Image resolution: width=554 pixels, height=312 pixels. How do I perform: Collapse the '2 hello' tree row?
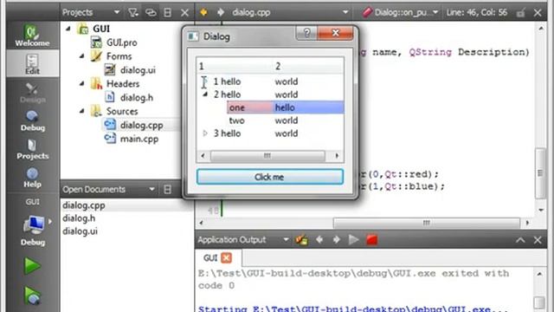pyautogui.click(x=205, y=94)
